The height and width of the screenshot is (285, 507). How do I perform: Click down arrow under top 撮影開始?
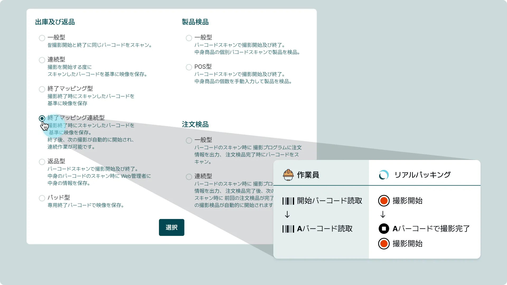383,215
